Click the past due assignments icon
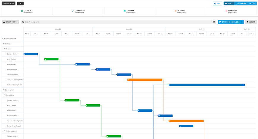The width and height of the screenshot is (258, 139). [226, 11]
